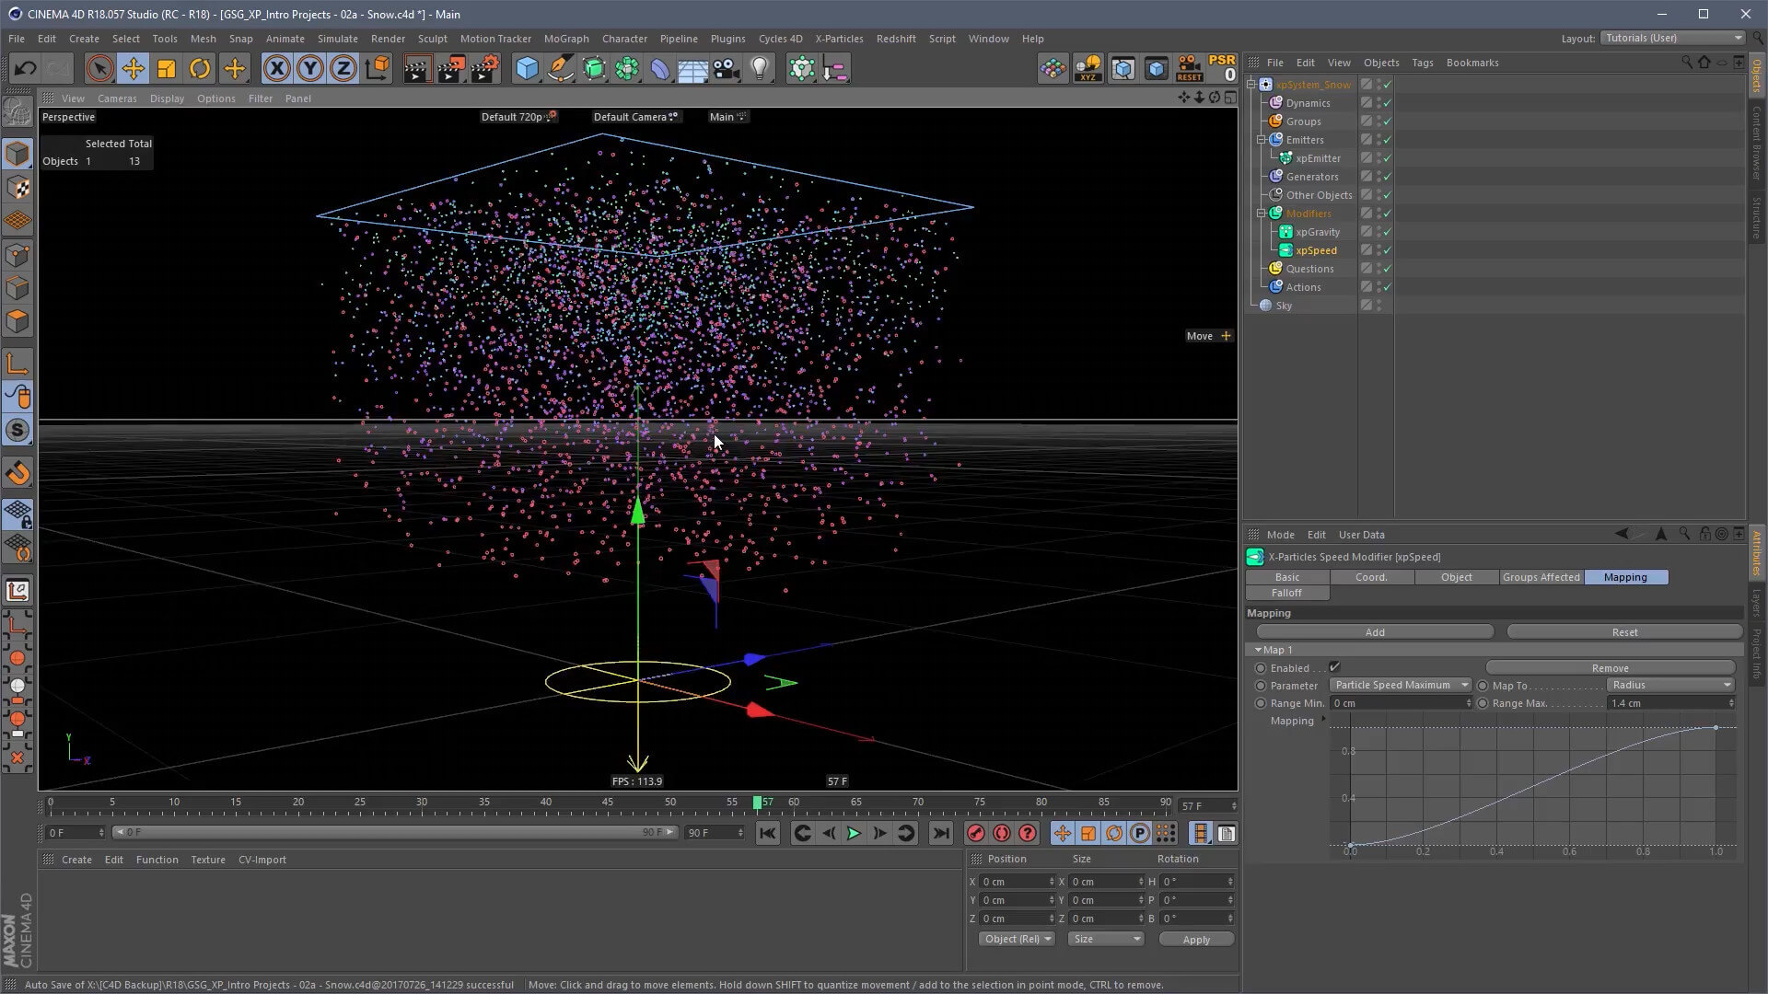Click the Add mapping button
The width and height of the screenshot is (1768, 994).
pos(1374,632)
